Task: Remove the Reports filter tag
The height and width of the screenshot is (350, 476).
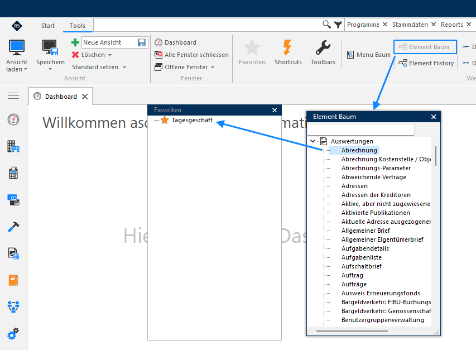Action: point(469,25)
